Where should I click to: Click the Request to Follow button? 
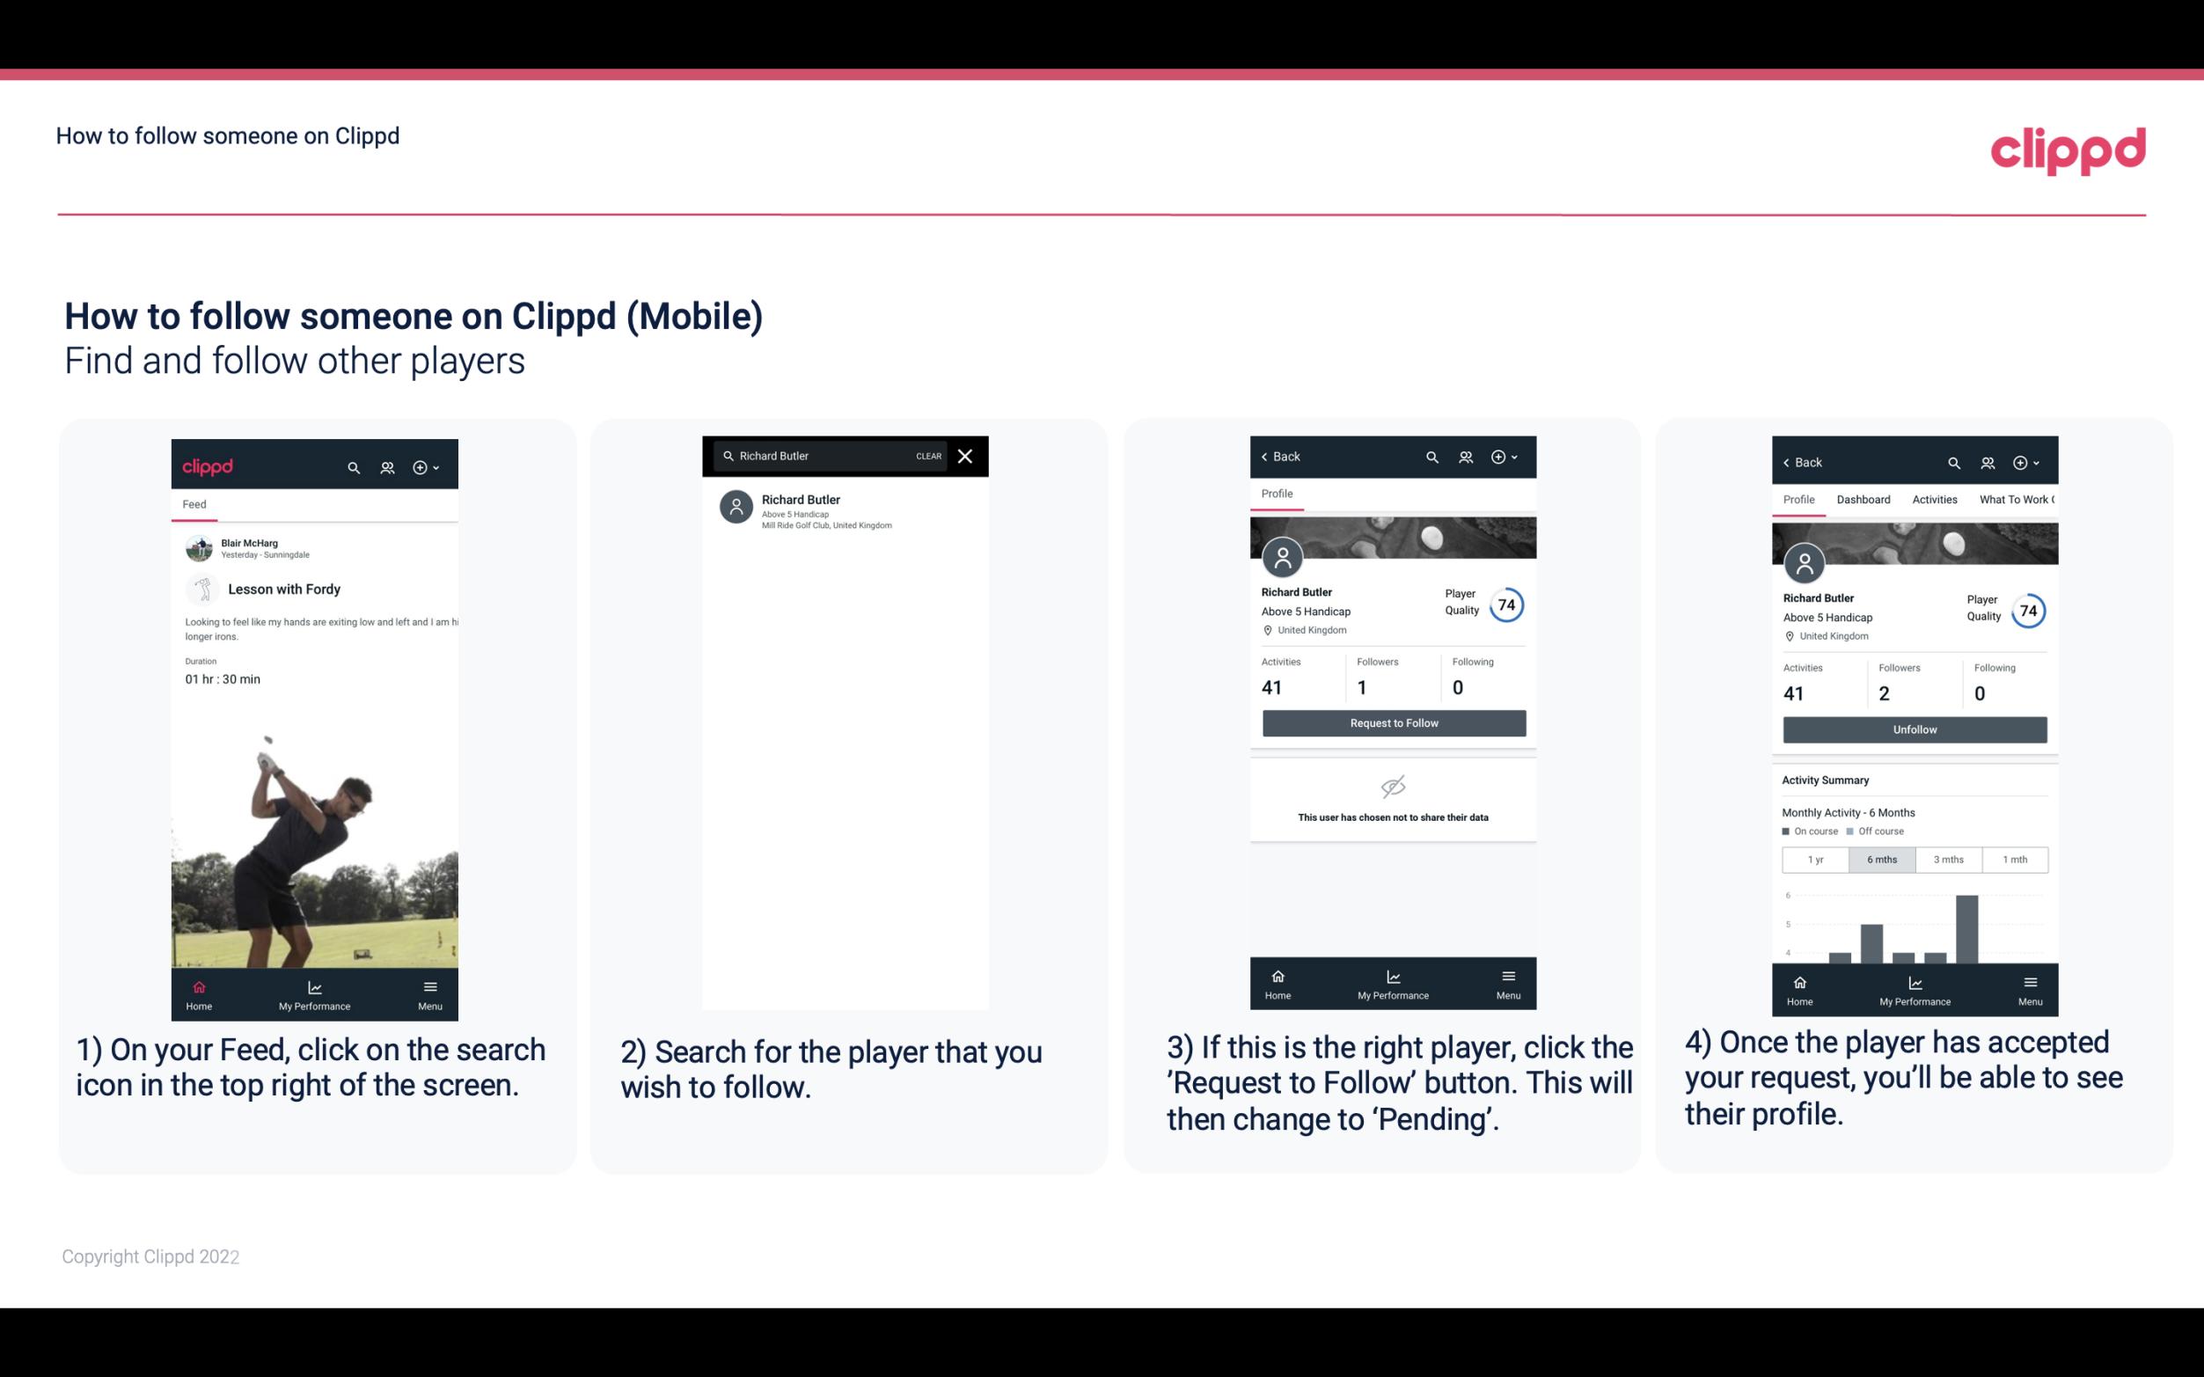click(x=1392, y=723)
